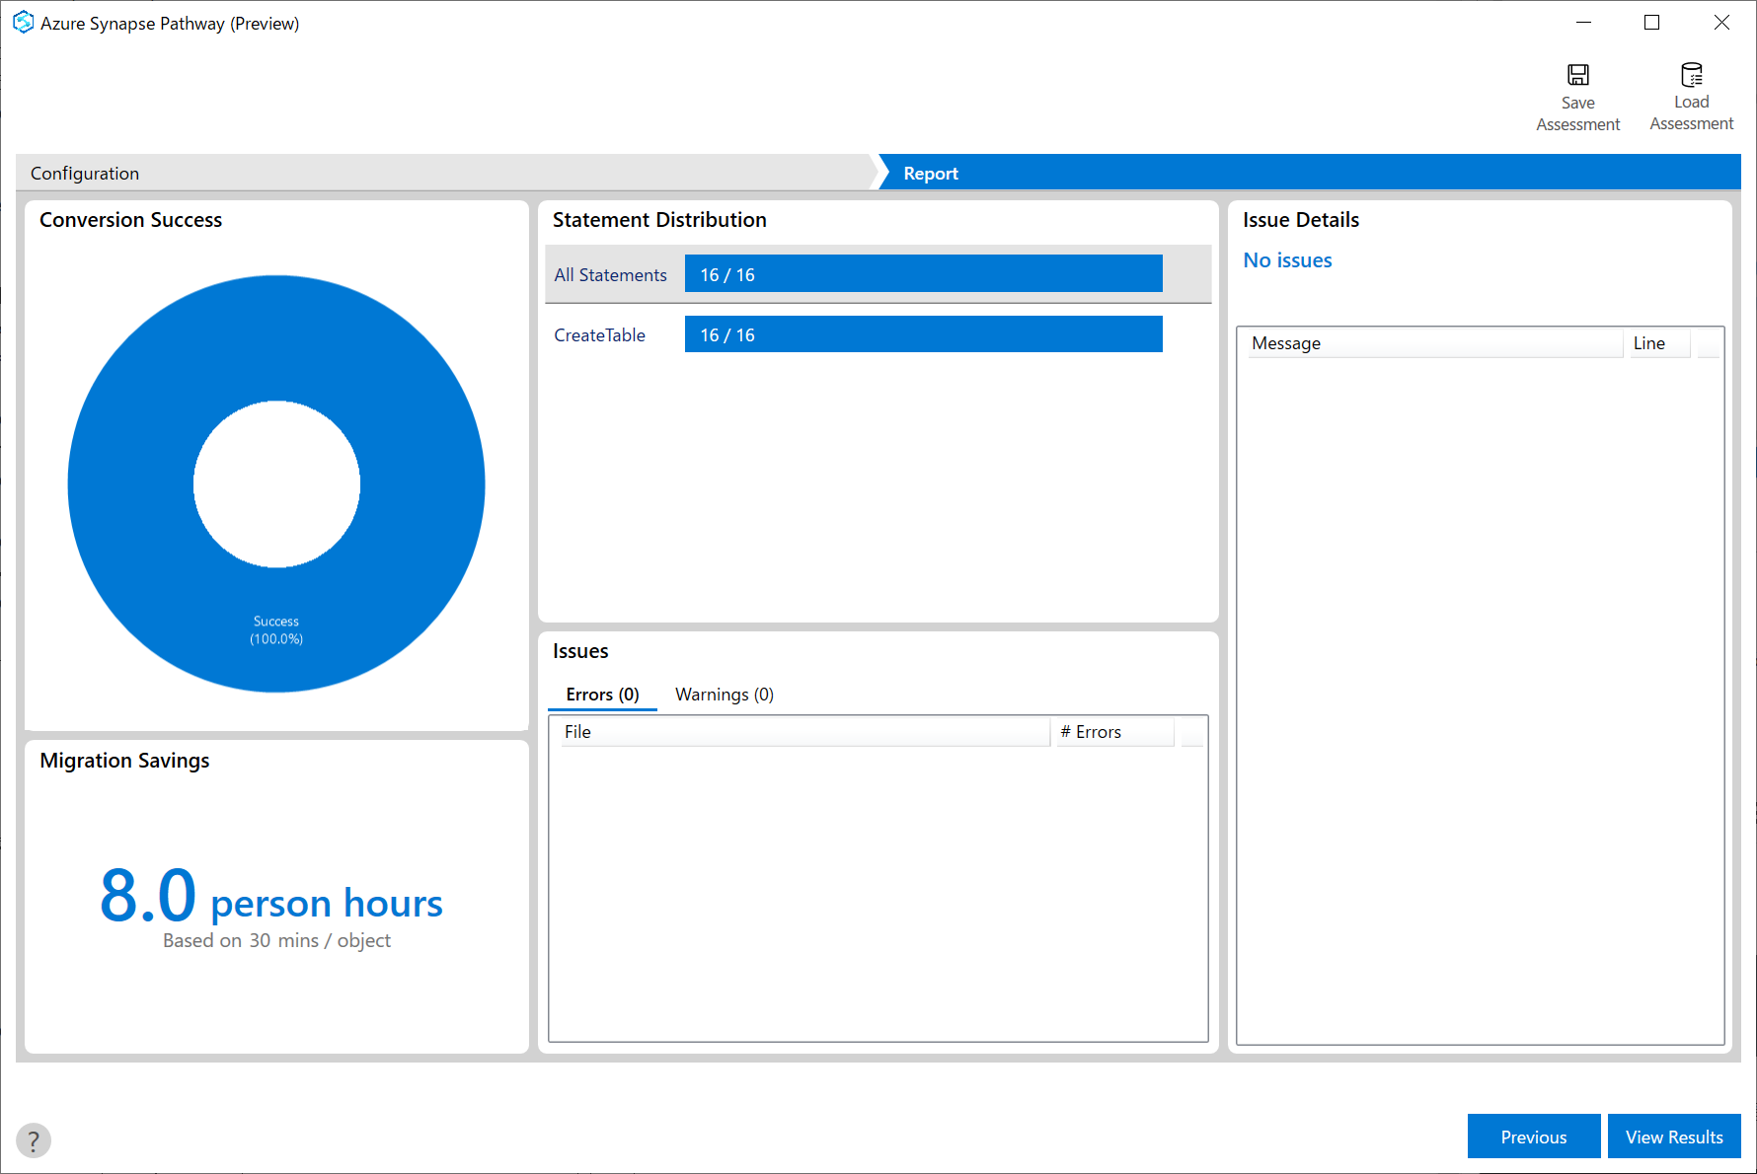Screen dimensions: 1757x1174
Task: Click the Save Assessment floppy disk icon
Action: coord(1578,75)
